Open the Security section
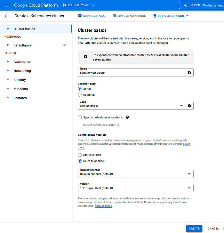224x233 pixels. (20, 80)
